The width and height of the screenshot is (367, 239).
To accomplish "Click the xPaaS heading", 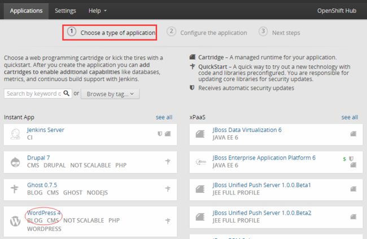I will pyautogui.click(x=197, y=117).
